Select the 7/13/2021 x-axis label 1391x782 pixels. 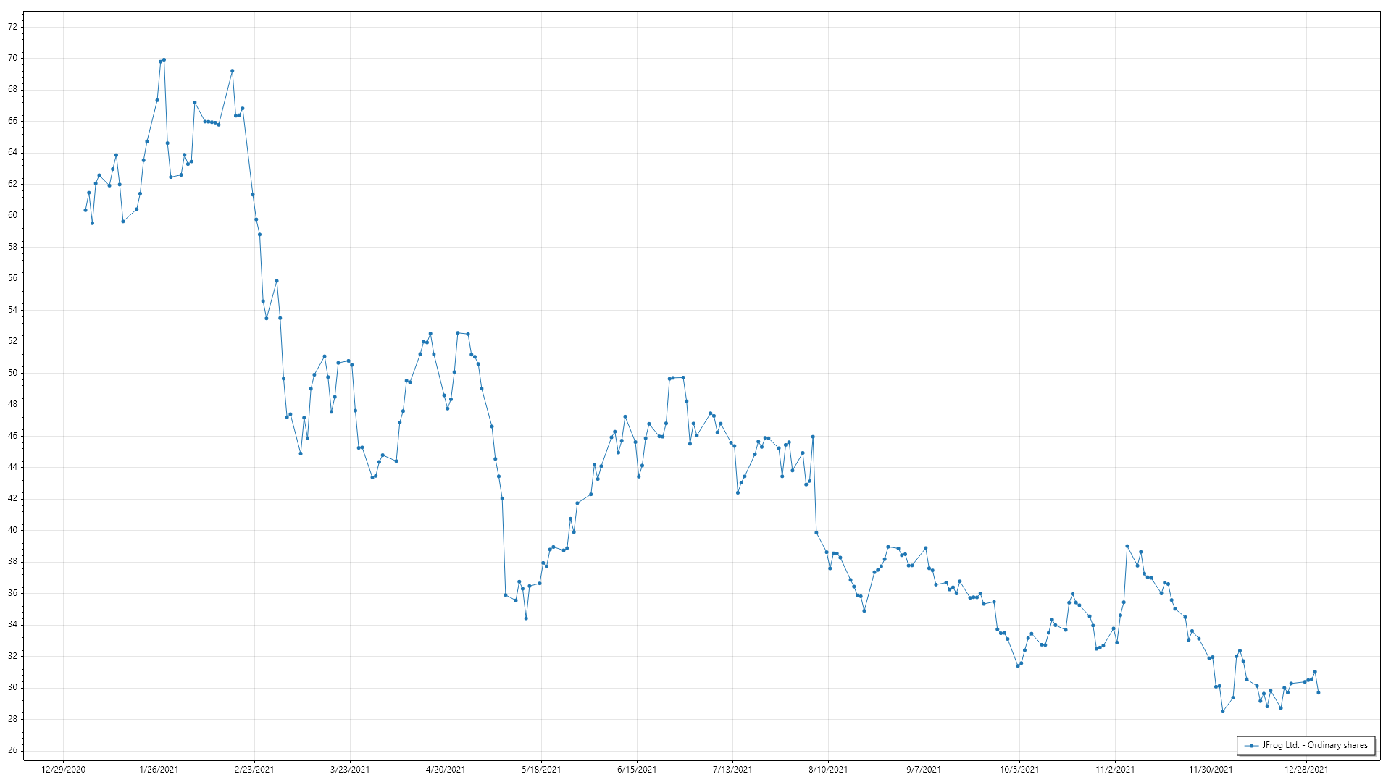(732, 770)
